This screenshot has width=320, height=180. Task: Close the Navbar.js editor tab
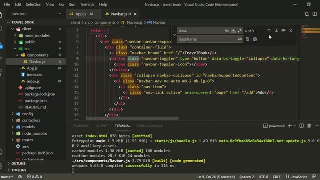[135, 14]
